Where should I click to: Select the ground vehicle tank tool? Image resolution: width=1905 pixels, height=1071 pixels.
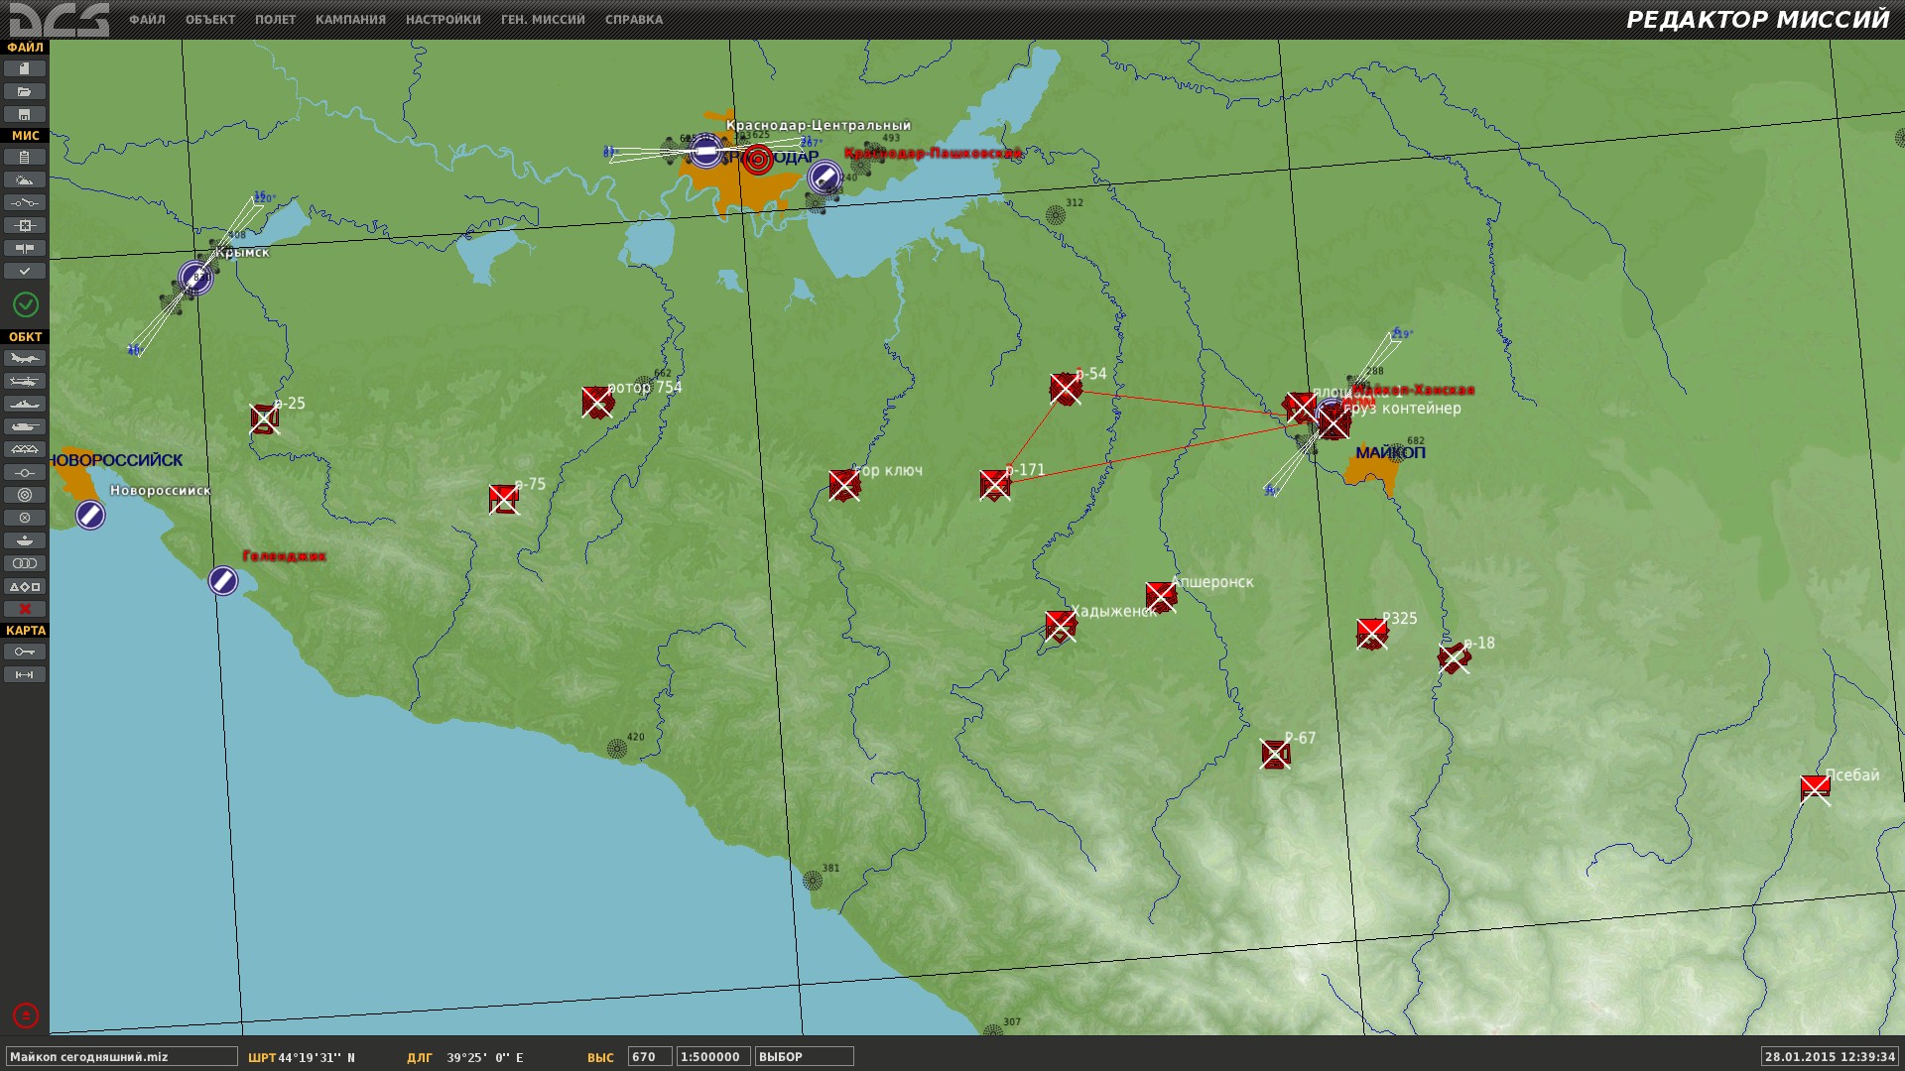[x=25, y=426]
